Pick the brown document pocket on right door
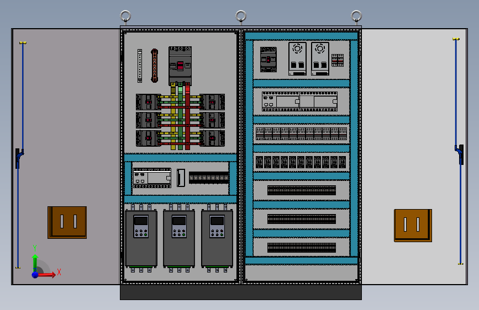Viewport: 479px width, 310px height. point(413,226)
